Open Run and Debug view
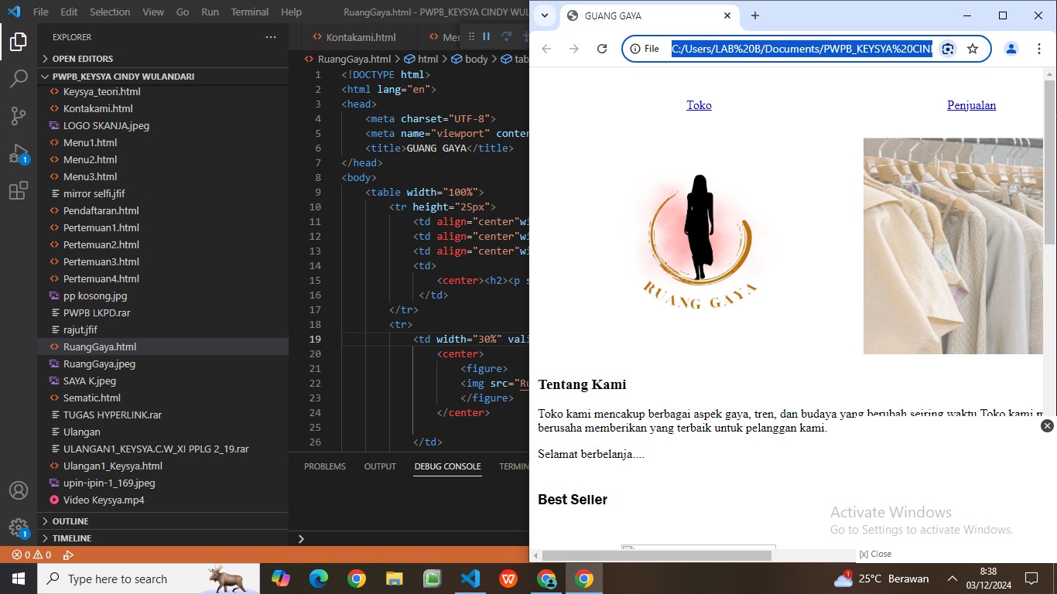 (x=19, y=153)
